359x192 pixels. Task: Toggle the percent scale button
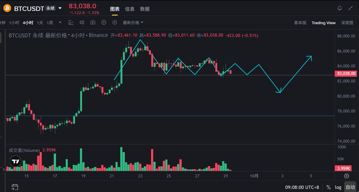click(x=328, y=187)
